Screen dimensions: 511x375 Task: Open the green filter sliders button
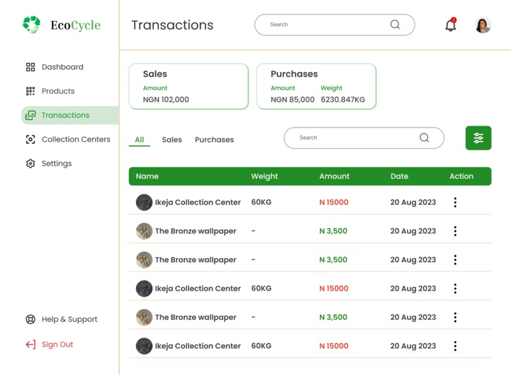(x=478, y=138)
